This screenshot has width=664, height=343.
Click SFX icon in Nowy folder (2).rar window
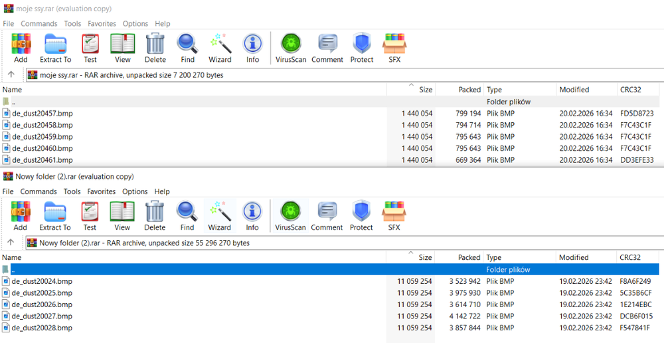click(x=394, y=215)
